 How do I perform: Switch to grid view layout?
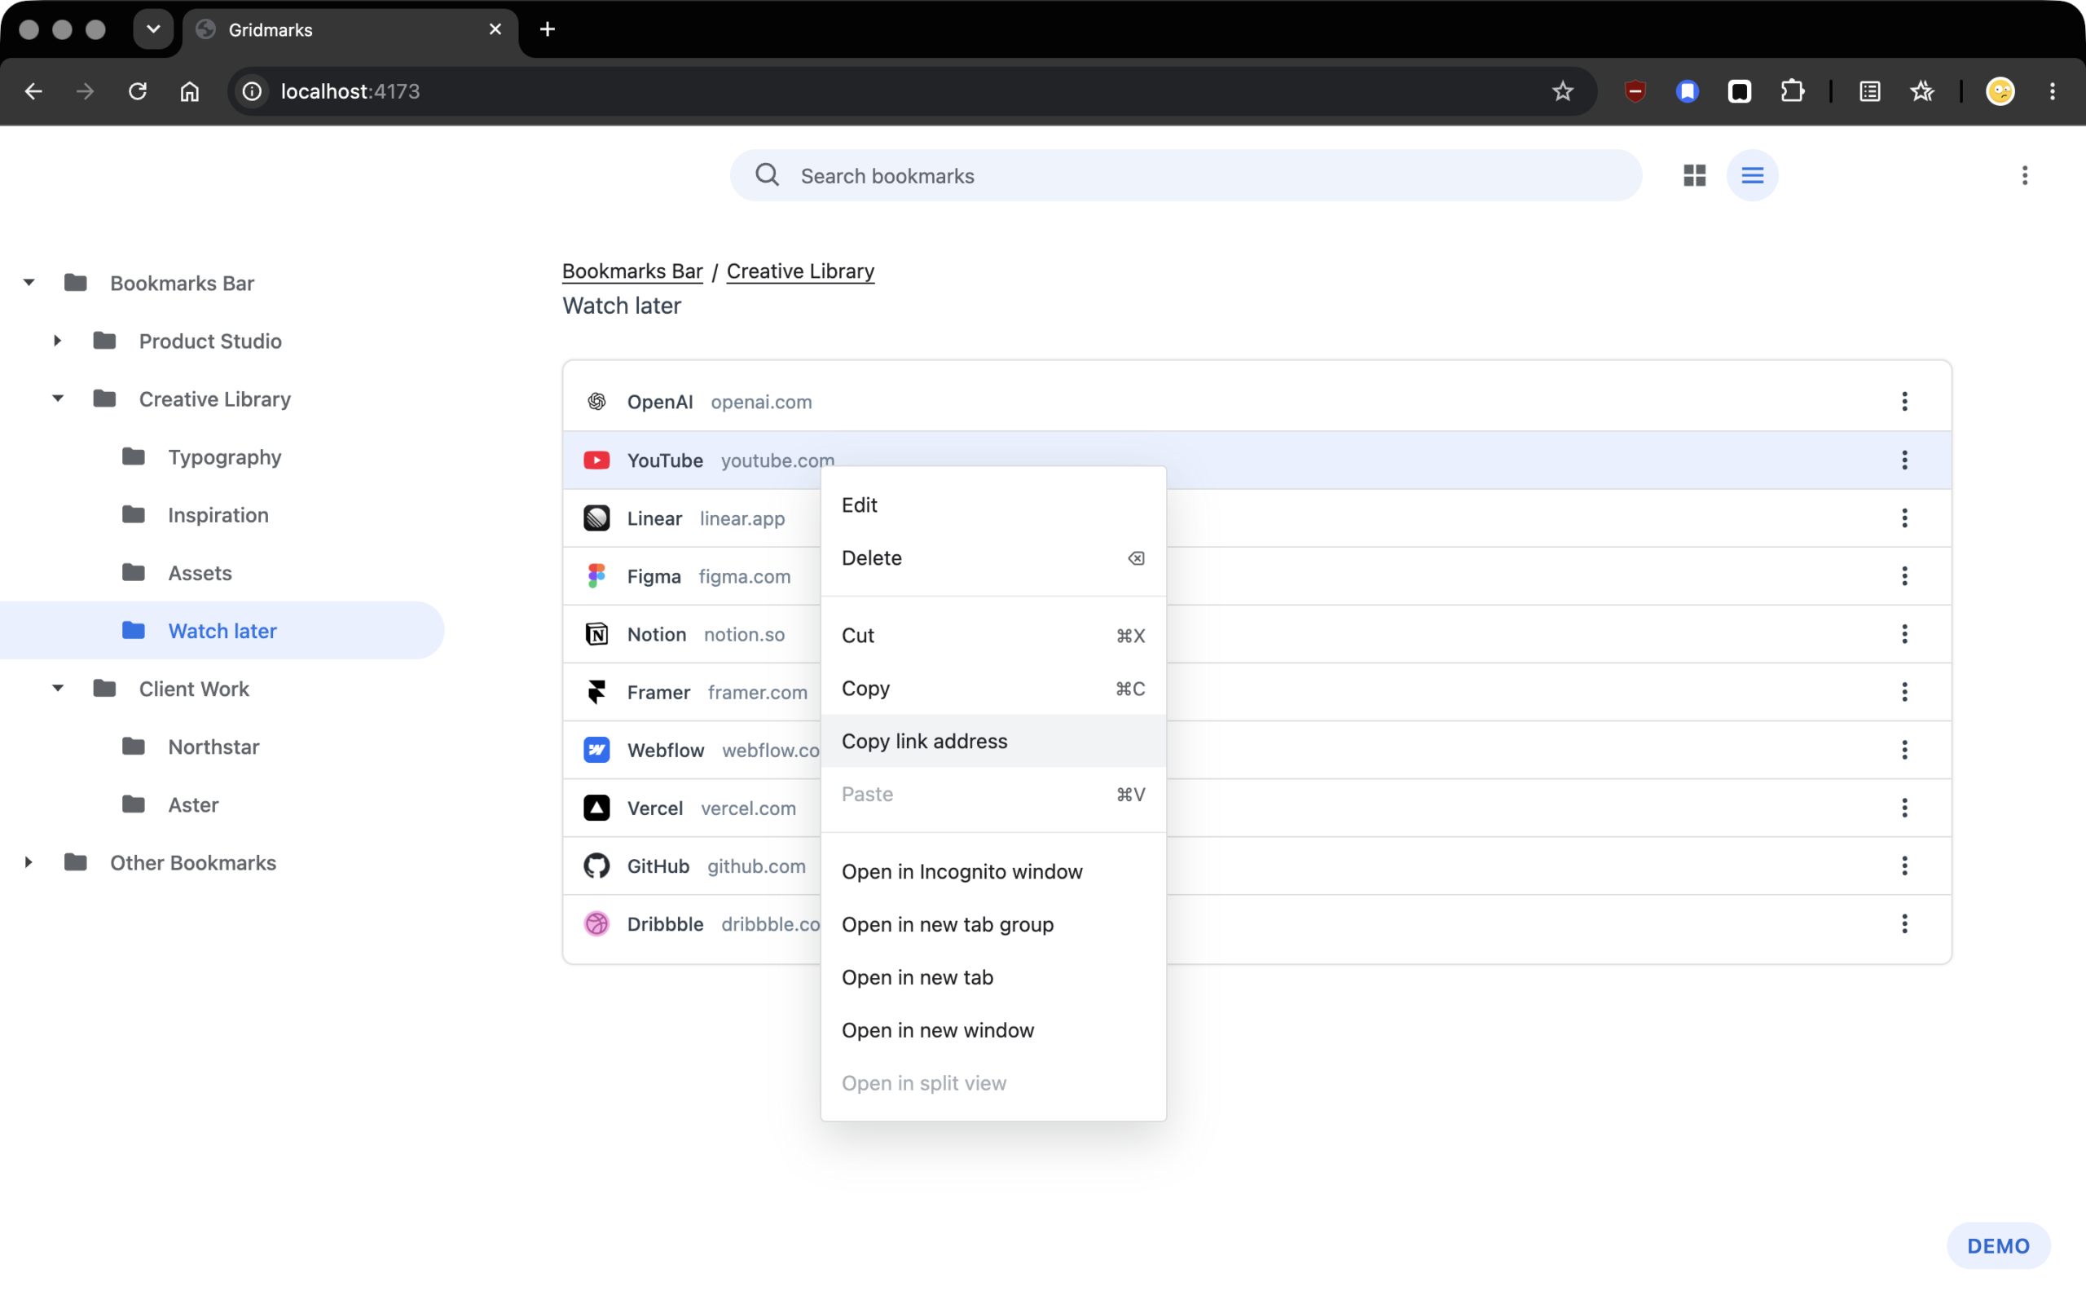point(1694,176)
